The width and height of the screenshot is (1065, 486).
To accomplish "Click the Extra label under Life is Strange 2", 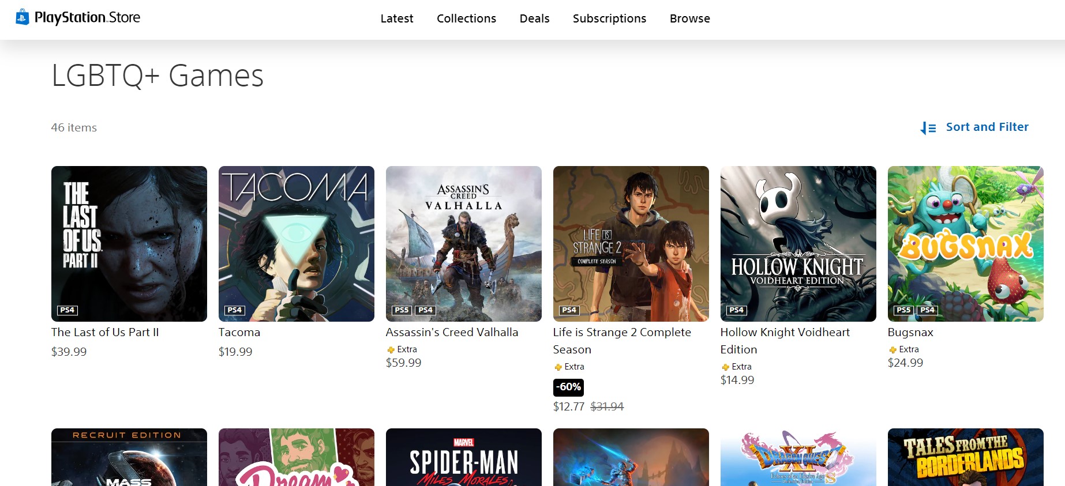I will 574,367.
